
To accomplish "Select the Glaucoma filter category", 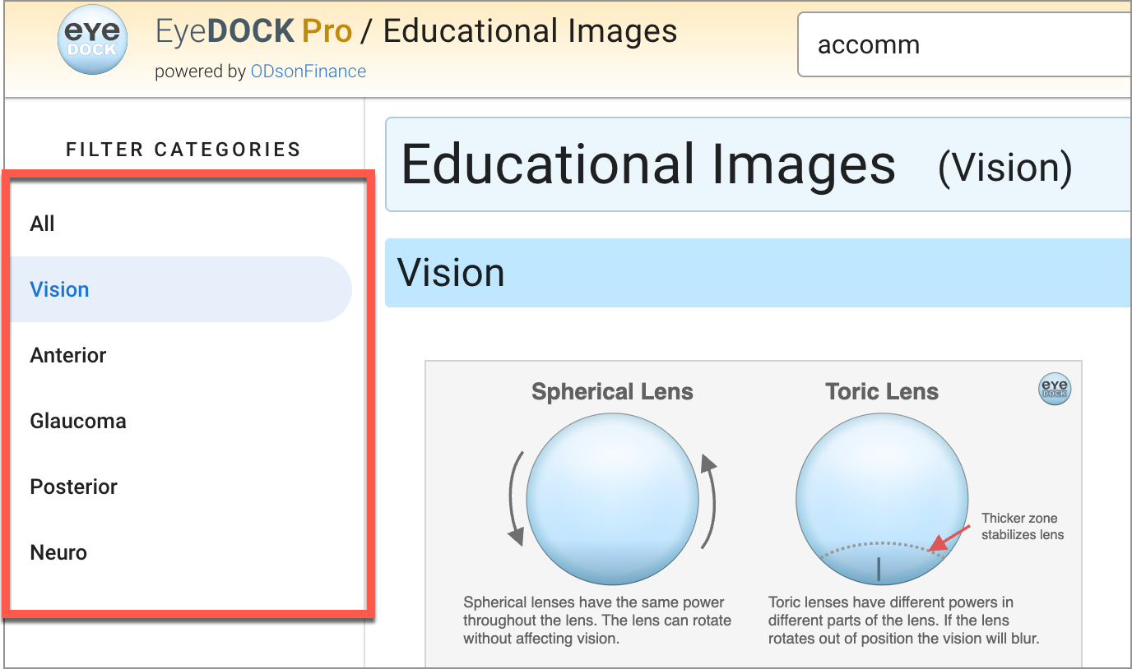I will pyautogui.click(x=77, y=420).
